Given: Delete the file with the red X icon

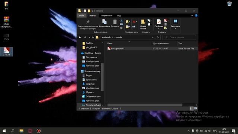Looking at the screenshot, I should 134,22.
